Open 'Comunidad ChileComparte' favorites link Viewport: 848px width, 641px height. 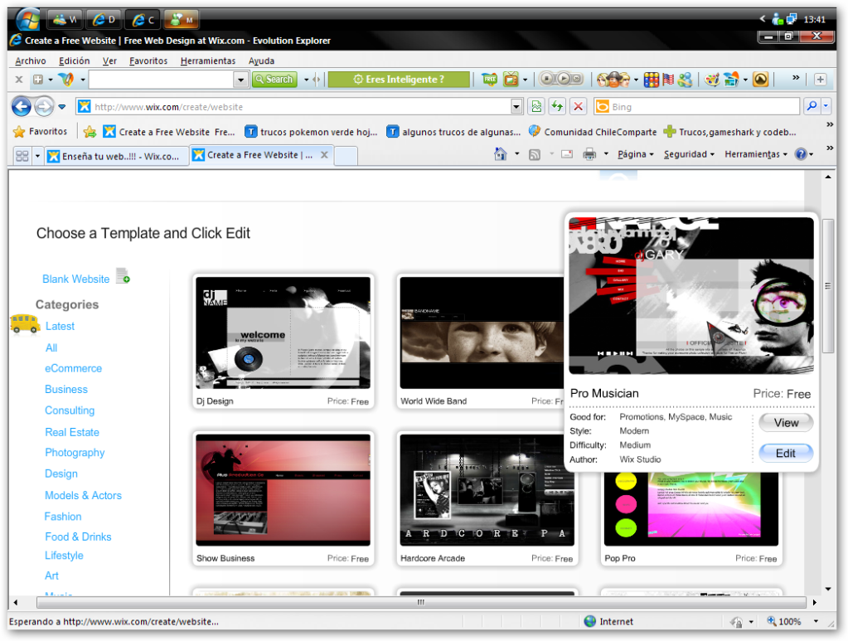pos(593,132)
